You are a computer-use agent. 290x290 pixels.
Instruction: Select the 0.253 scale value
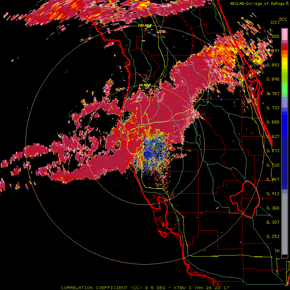point(273,237)
